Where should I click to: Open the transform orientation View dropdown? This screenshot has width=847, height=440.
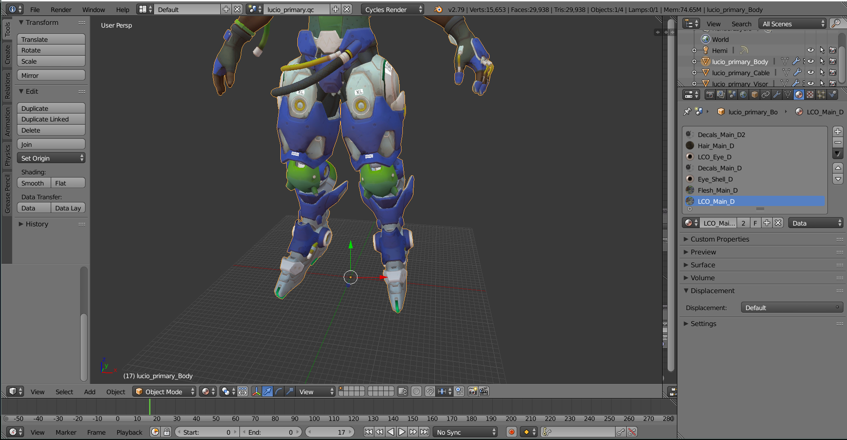[316, 392]
